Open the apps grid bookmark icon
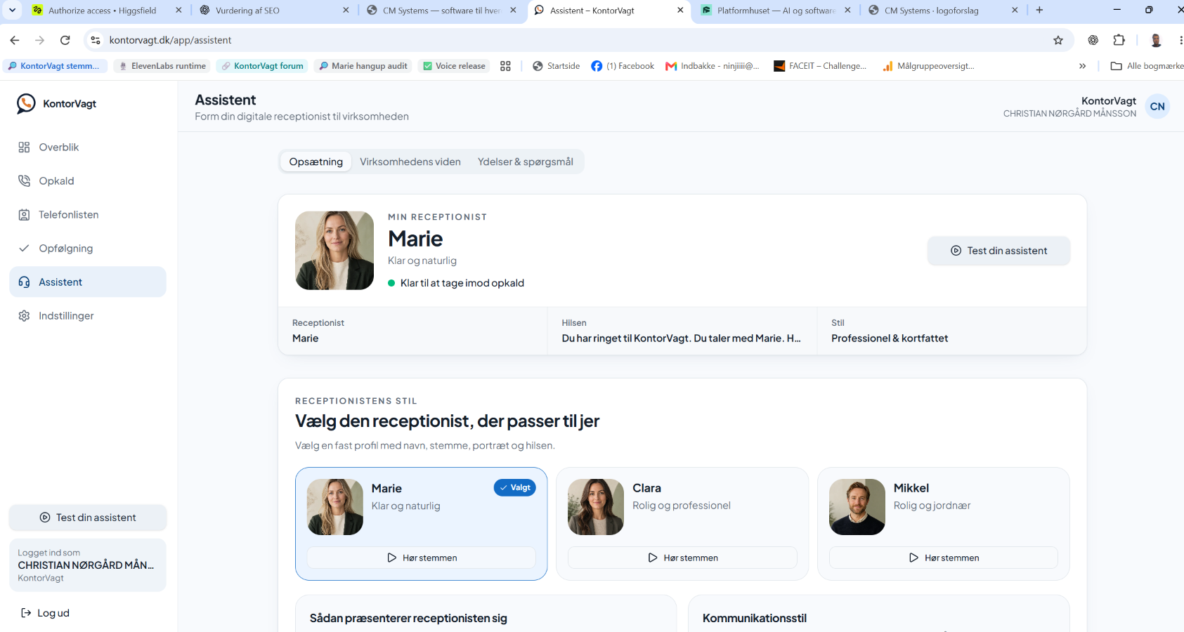The width and height of the screenshot is (1184, 632). pyautogui.click(x=505, y=66)
